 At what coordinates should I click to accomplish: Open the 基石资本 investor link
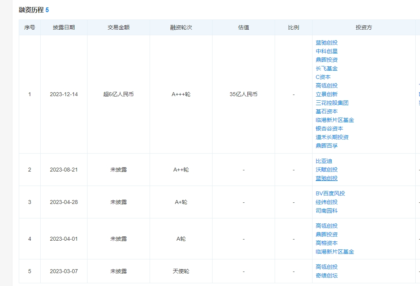tap(327, 111)
